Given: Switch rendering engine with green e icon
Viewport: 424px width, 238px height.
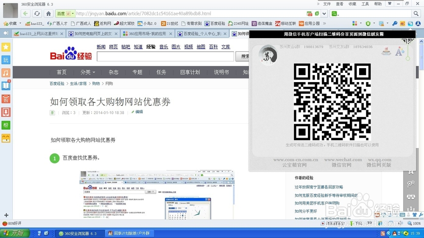Looking at the screenshot, I should point(317,13).
